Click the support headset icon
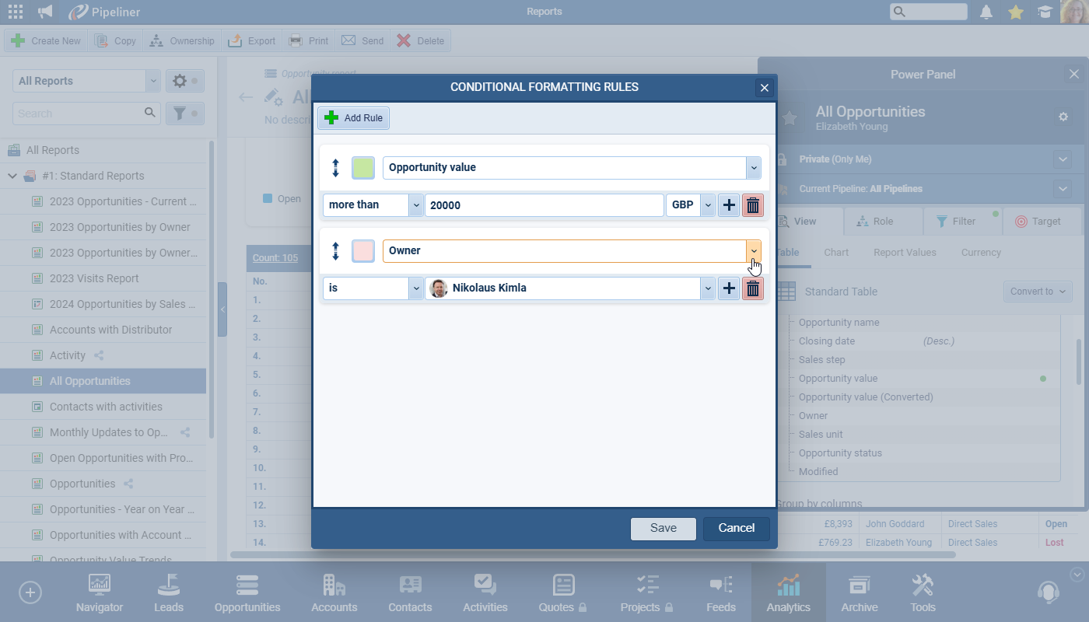The image size is (1089, 622). pyautogui.click(x=1048, y=592)
